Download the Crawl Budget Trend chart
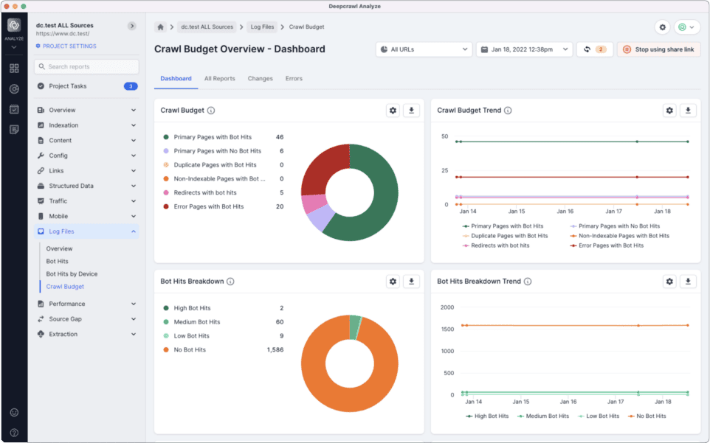Viewport: 710px width, 443px height. pos(688,111)
